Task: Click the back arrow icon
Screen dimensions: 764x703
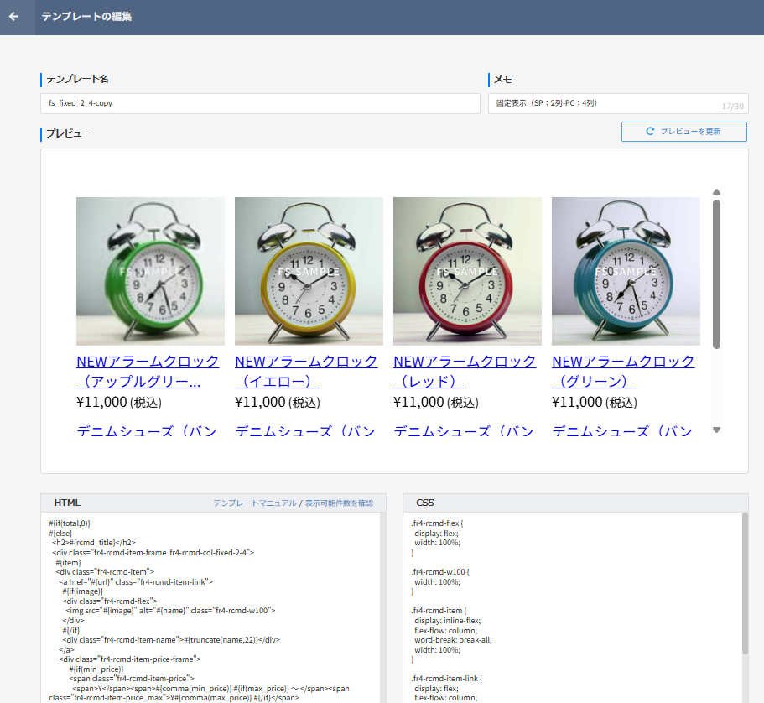Action: coord(13,17)
